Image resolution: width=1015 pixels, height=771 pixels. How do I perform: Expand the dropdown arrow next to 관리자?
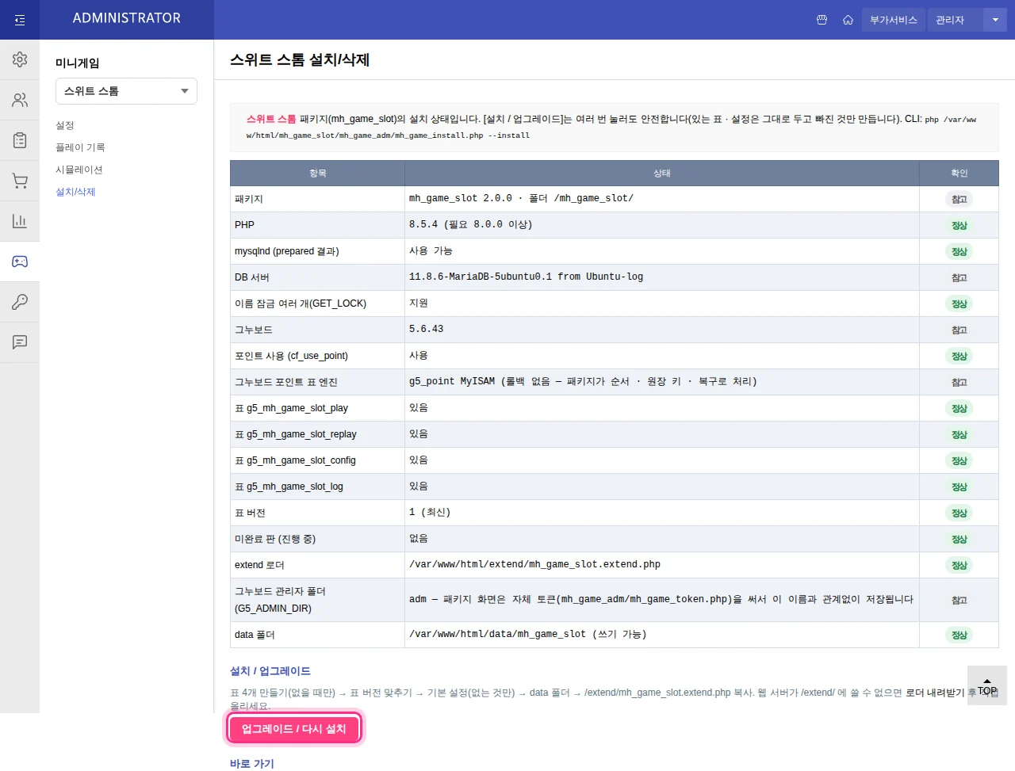(x=995, y=20)
